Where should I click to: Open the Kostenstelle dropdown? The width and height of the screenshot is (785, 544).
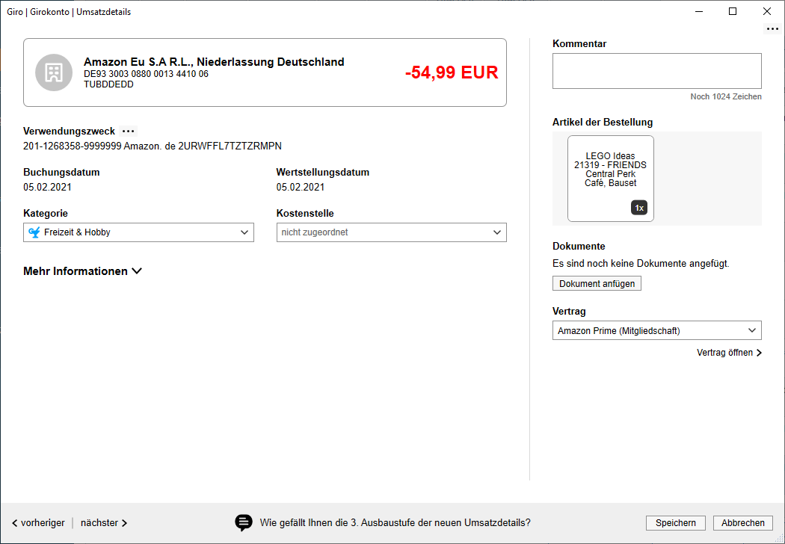tap(392, 232)
